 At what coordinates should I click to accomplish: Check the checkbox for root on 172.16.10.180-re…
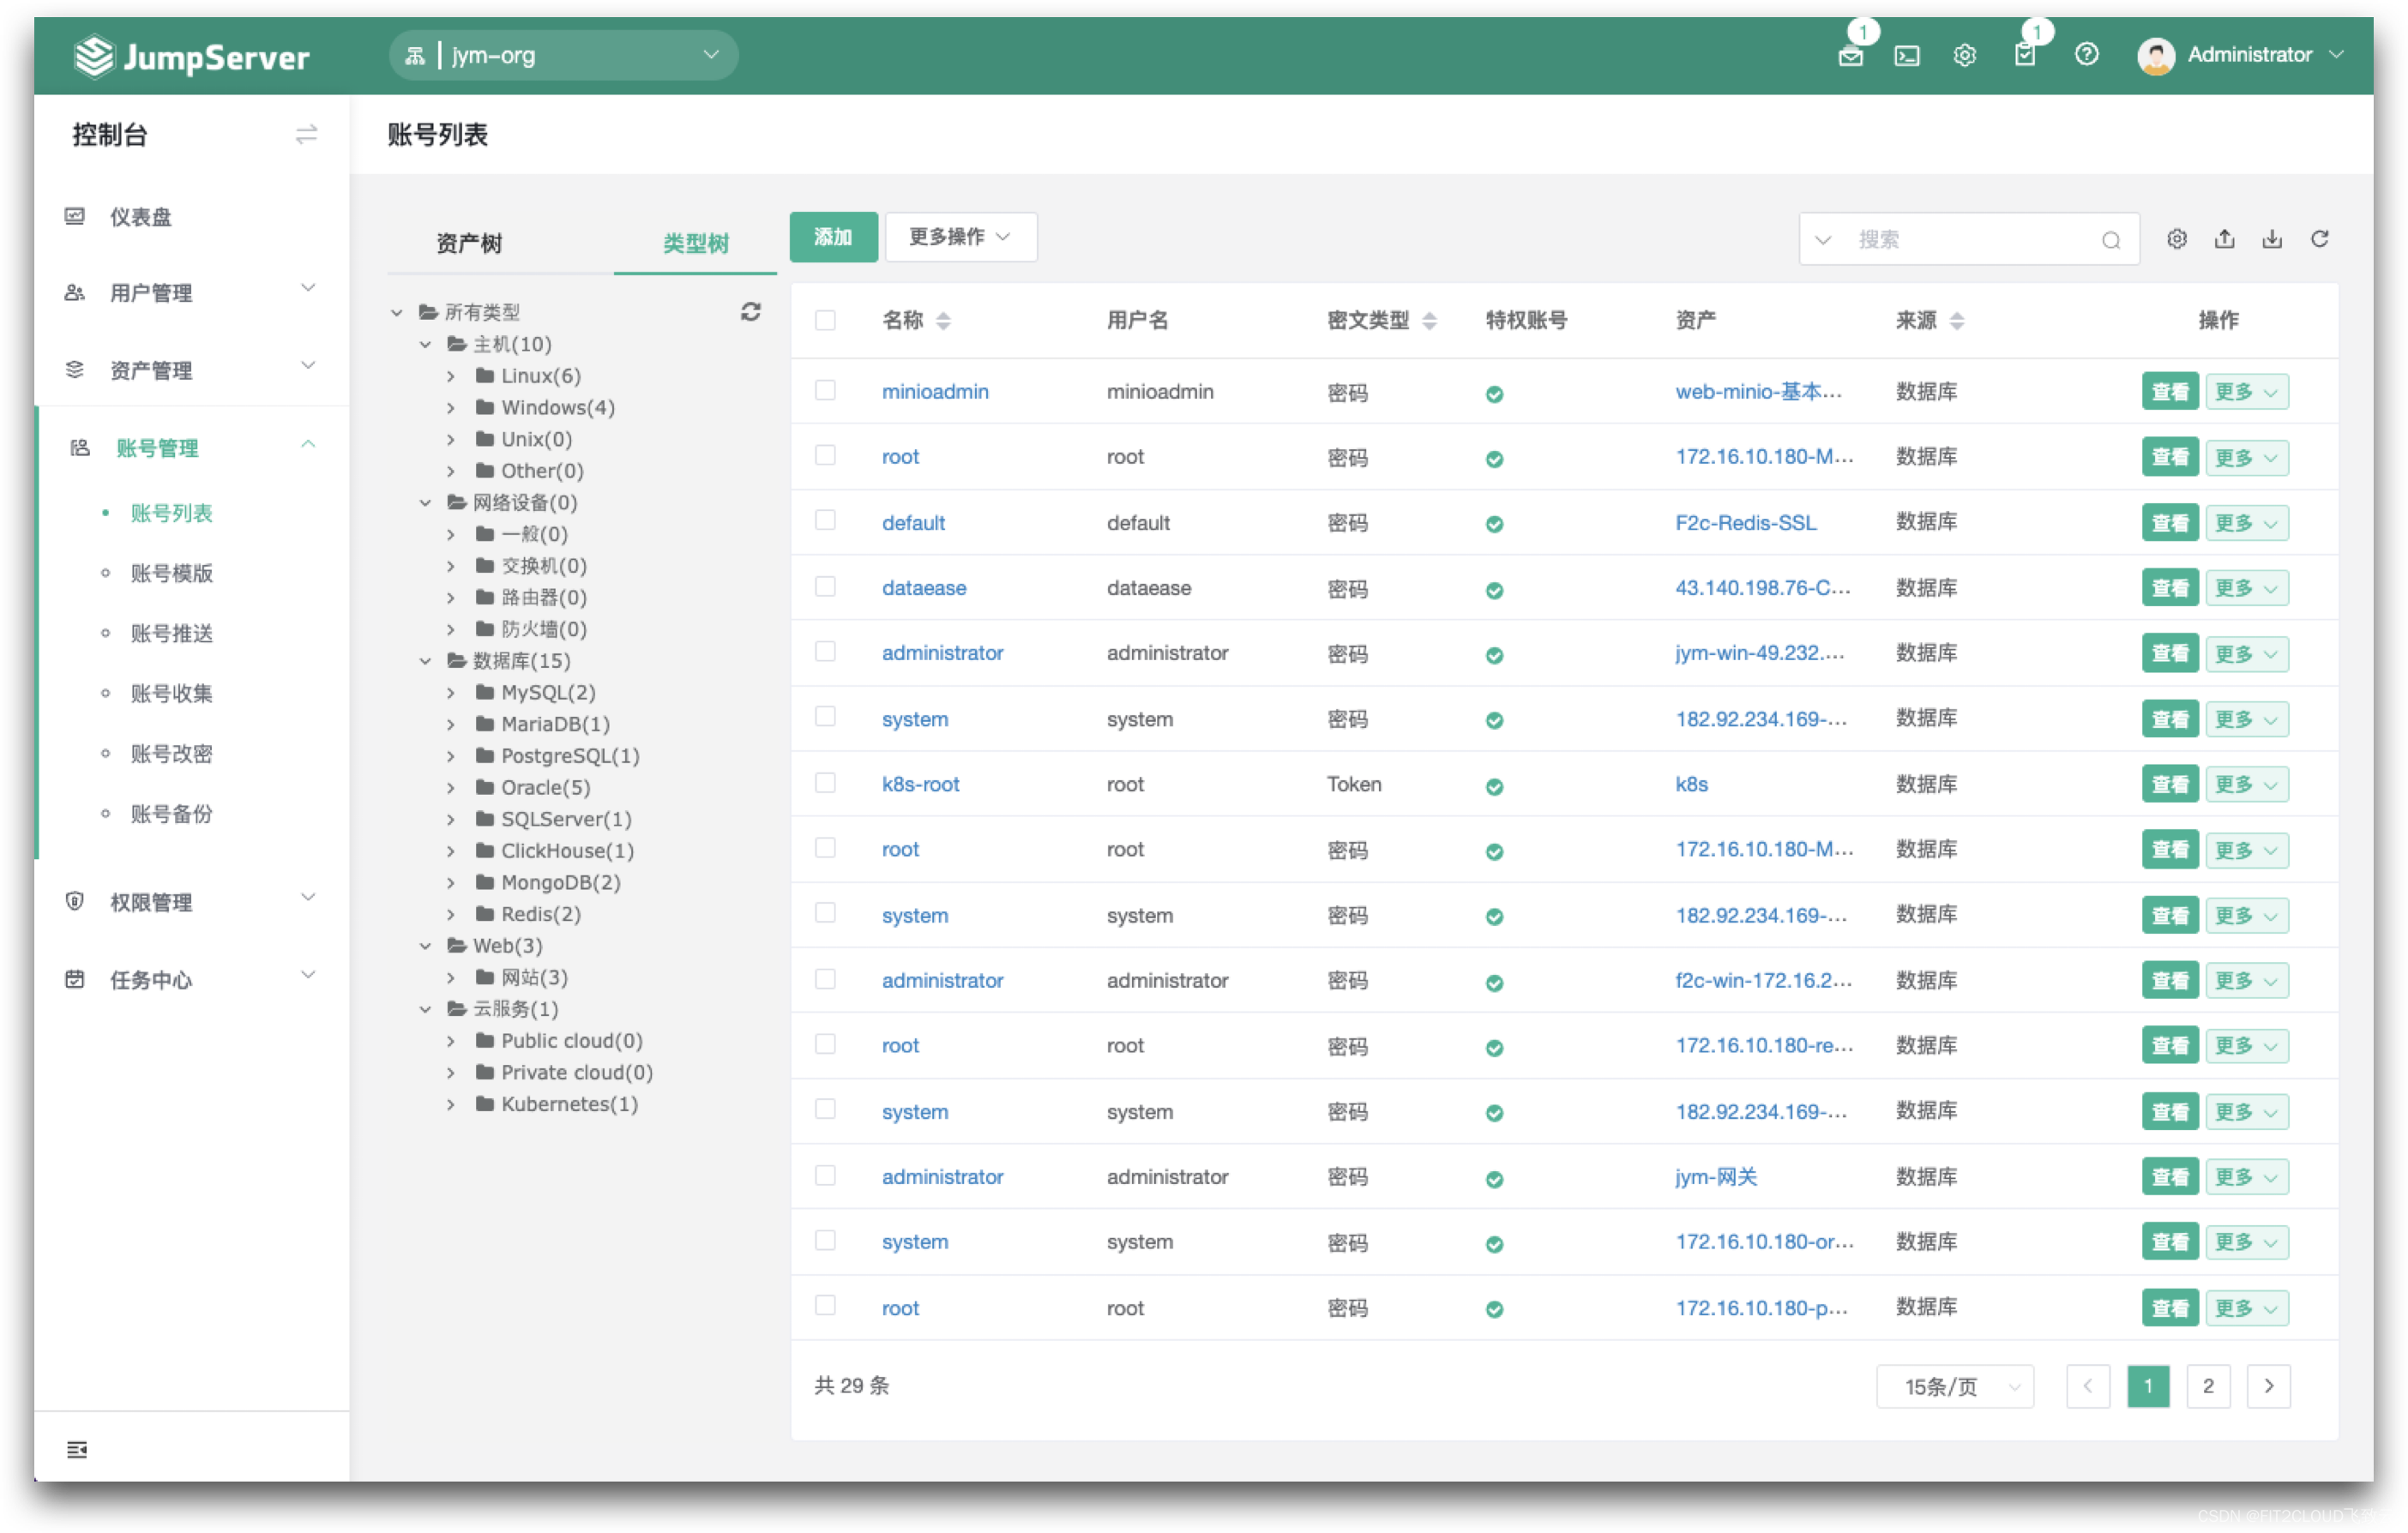824,1044
